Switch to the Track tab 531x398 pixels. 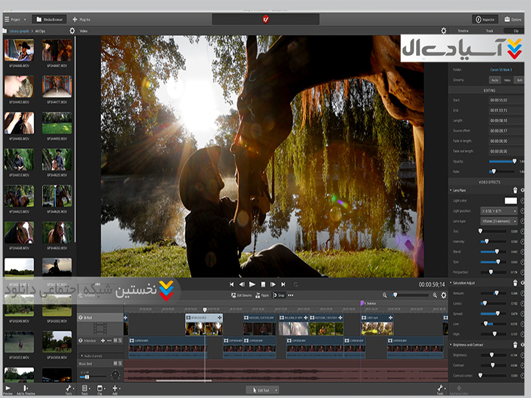489,31
